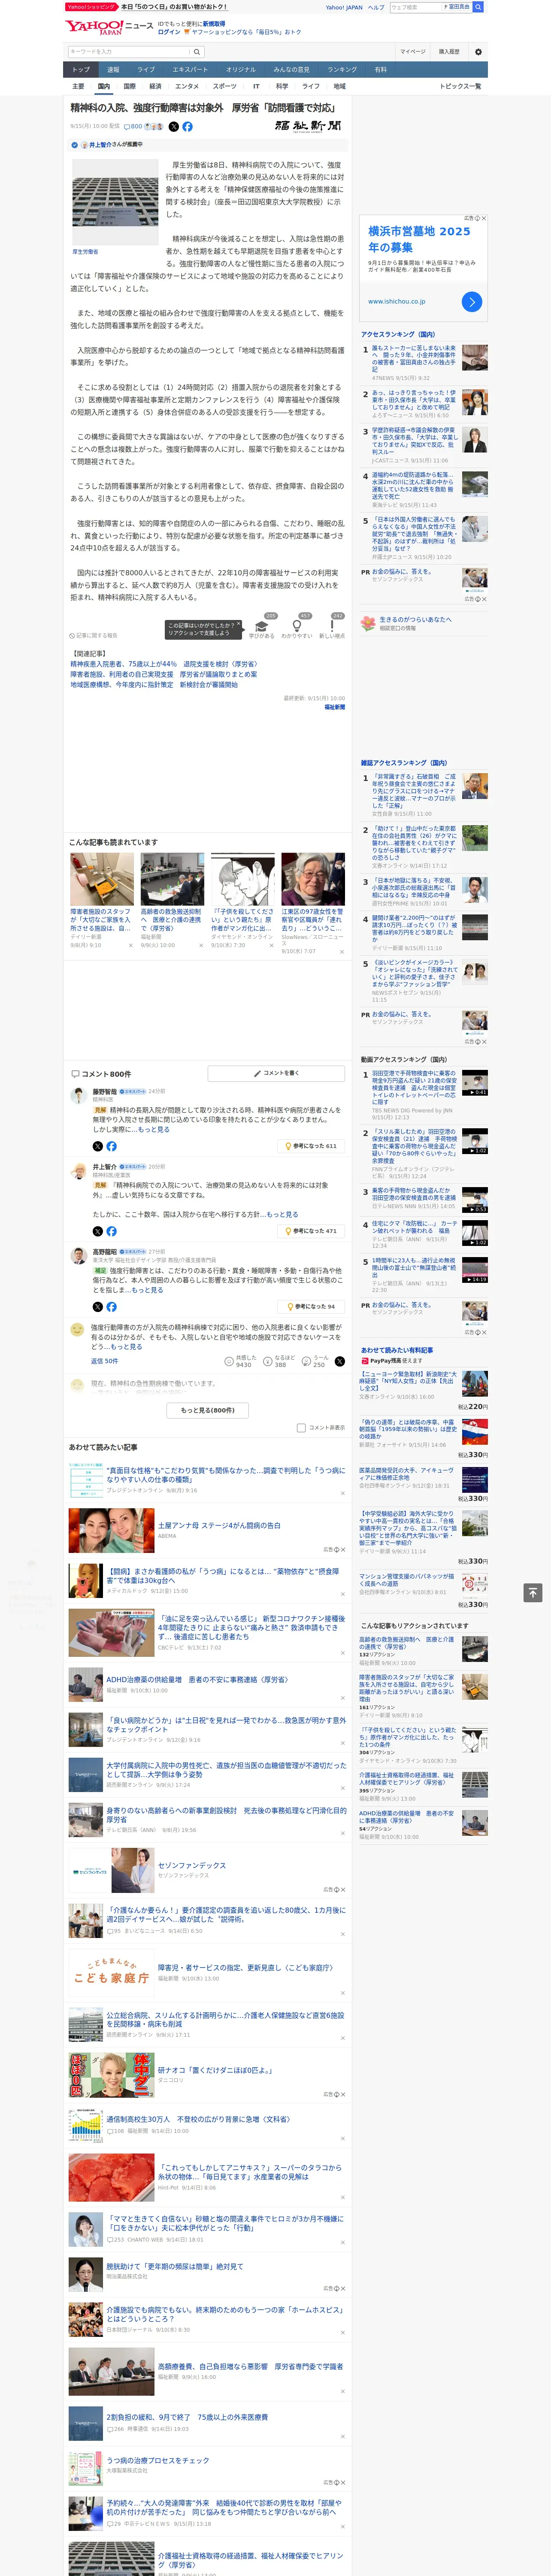Viewport: 551px width, 2576px height.
Task: Click the わかりやすい lightbulb reaction icon
Action: (x=297, y=626)
